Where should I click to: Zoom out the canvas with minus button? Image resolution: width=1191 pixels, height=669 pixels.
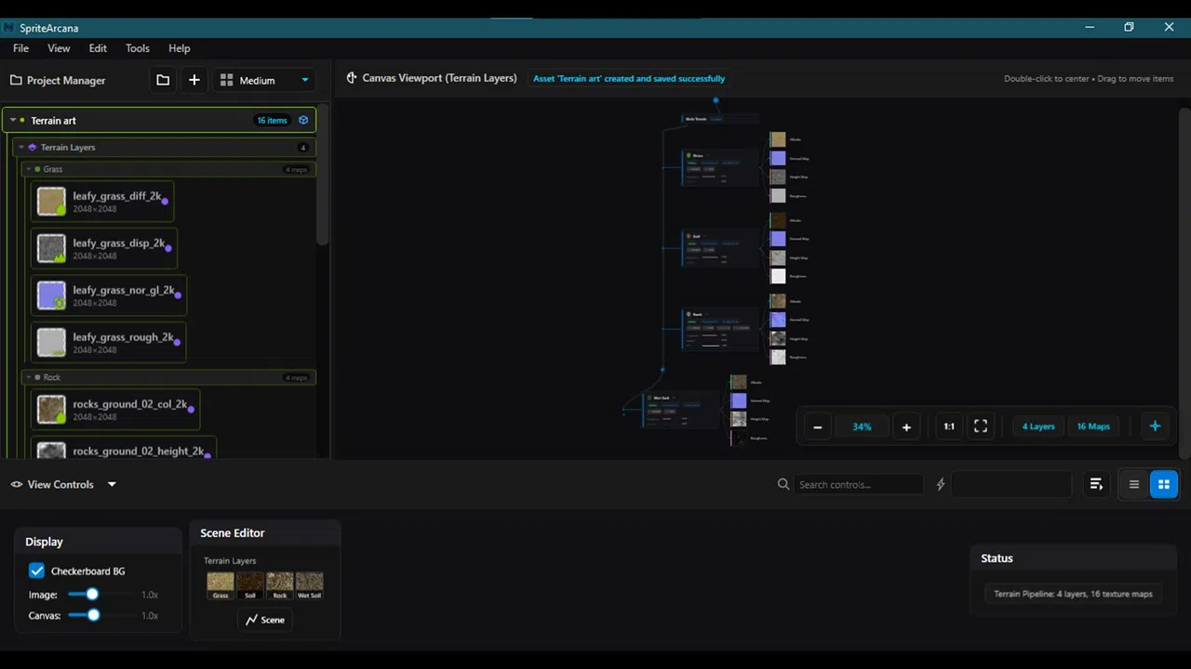[x=818, y=426]
